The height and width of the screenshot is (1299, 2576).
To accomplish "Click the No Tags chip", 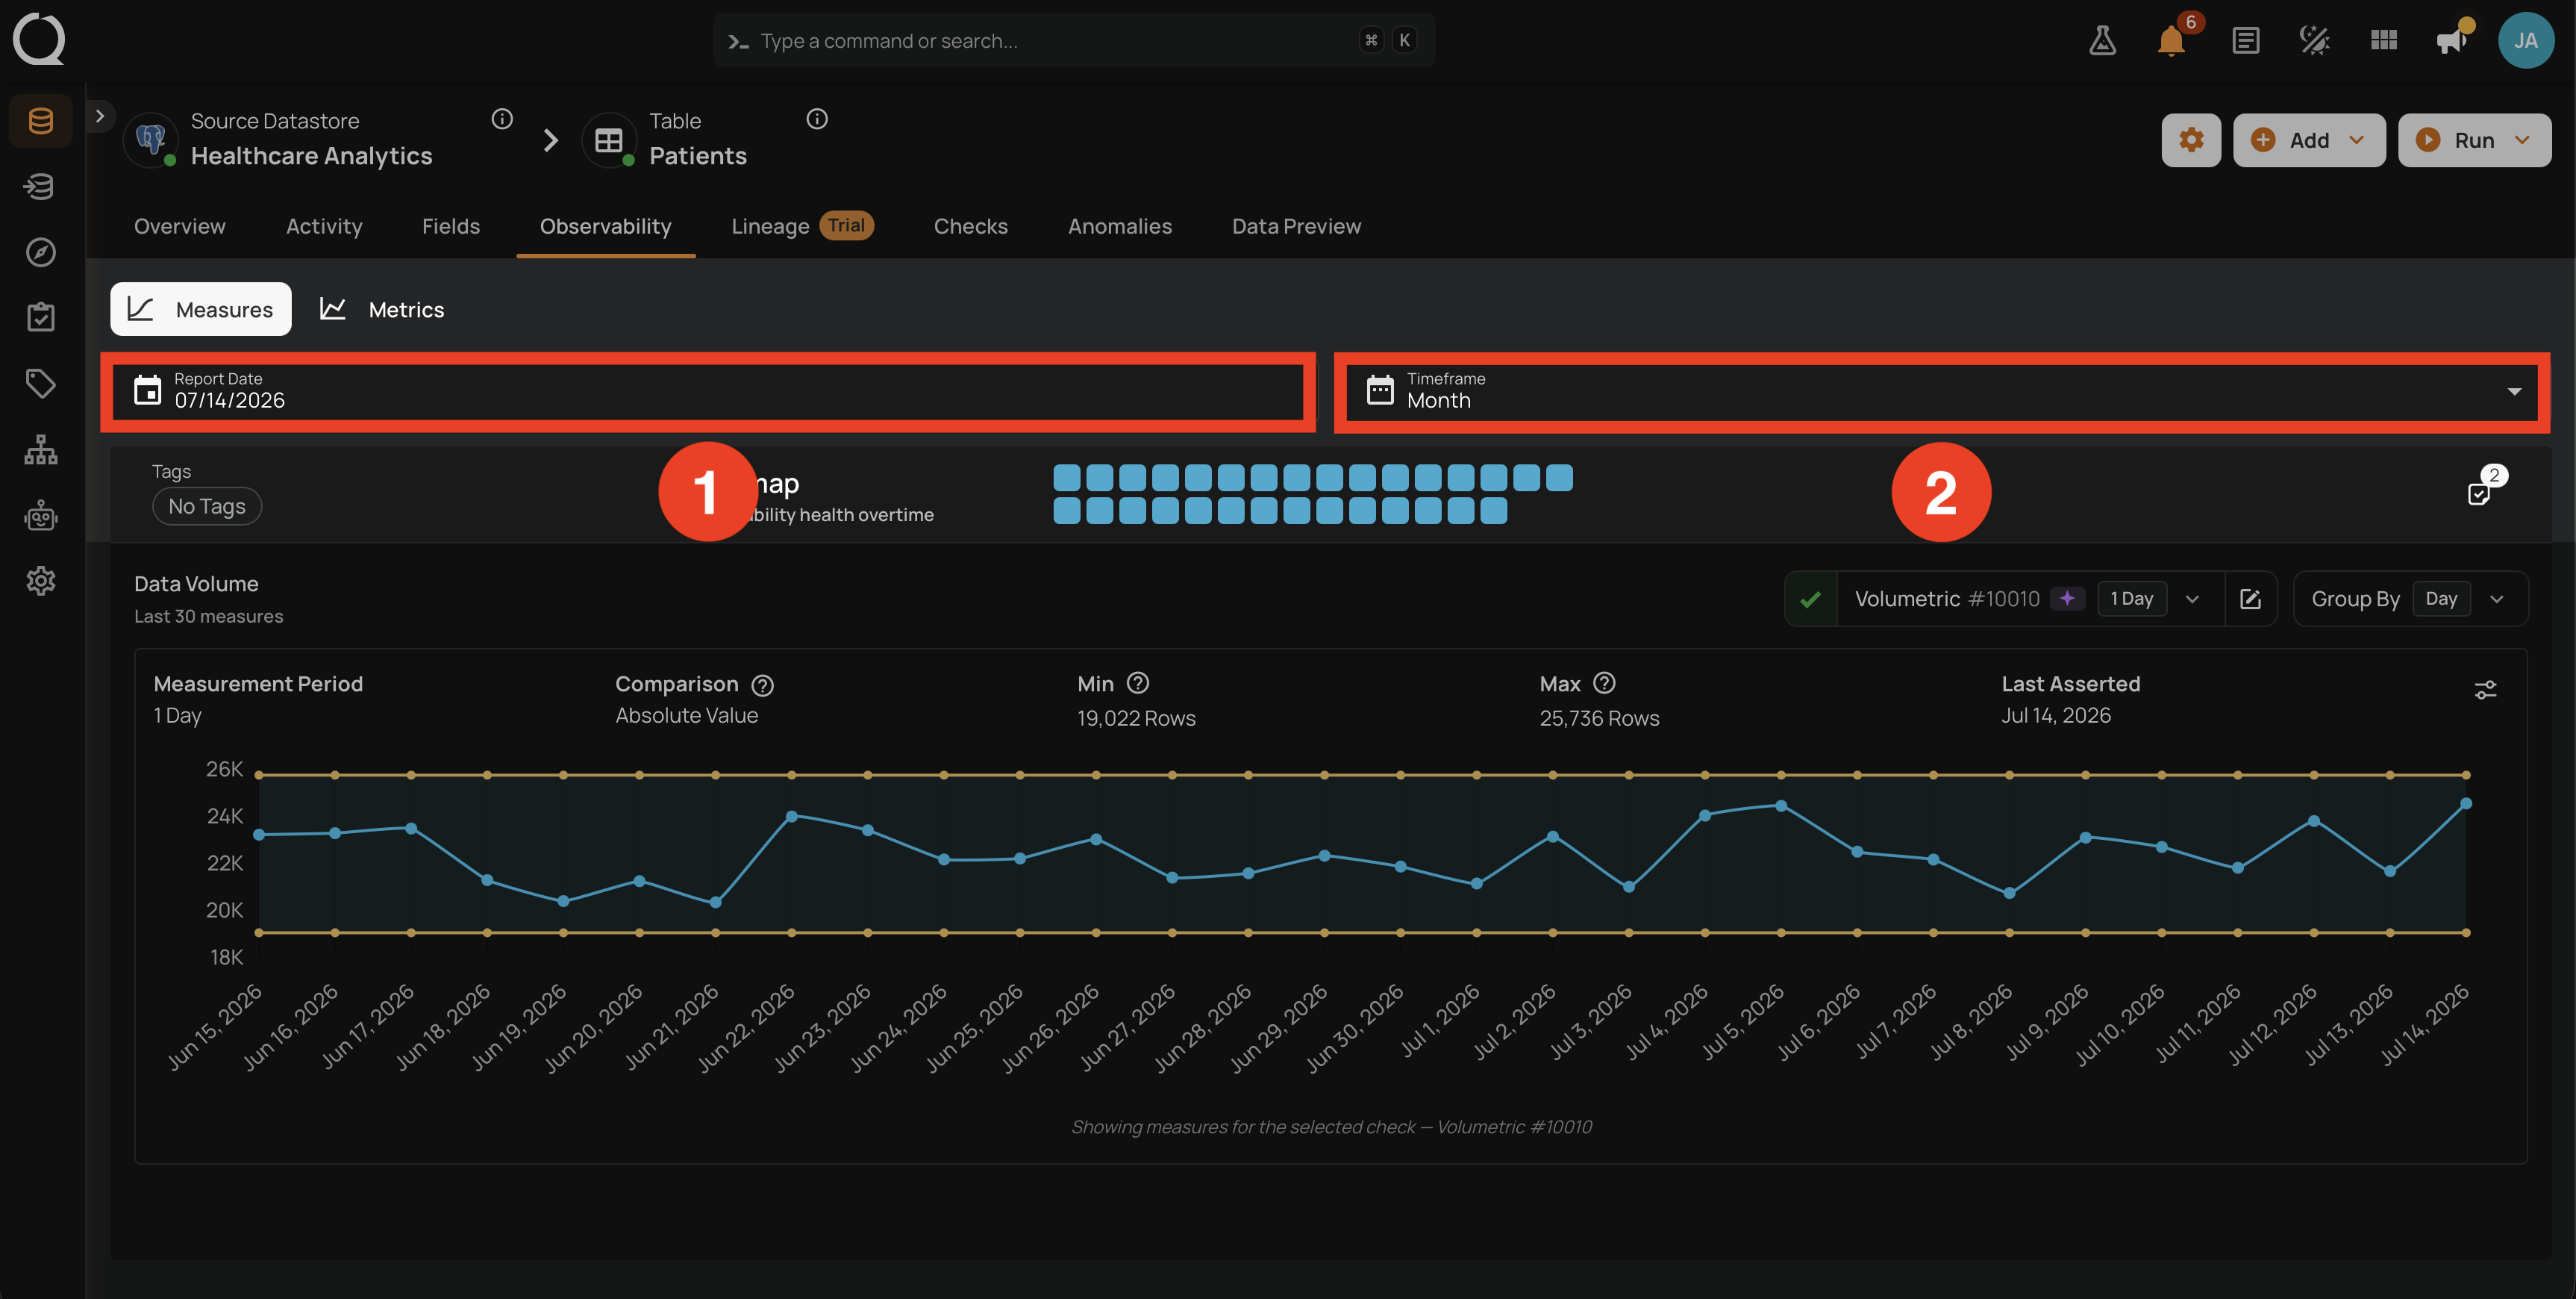I will (x=207, y=506).
